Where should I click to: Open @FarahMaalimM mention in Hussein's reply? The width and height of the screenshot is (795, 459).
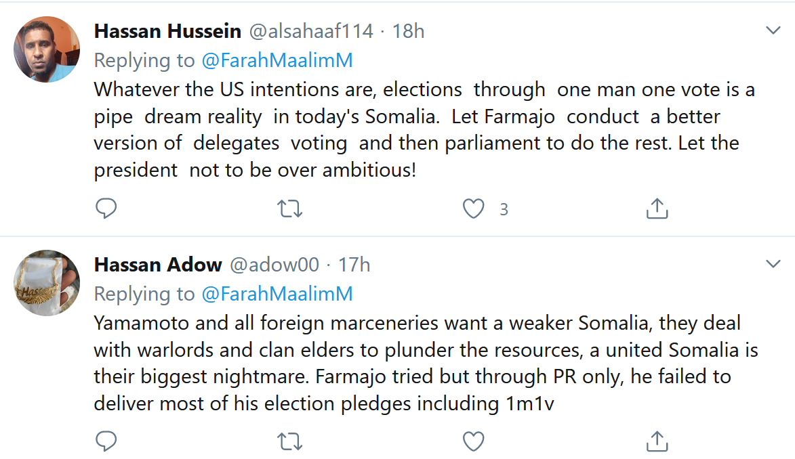point(277,60)
